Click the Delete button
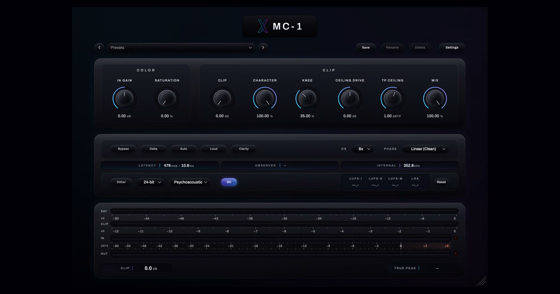The image size is (560, 294). (420, 47)
